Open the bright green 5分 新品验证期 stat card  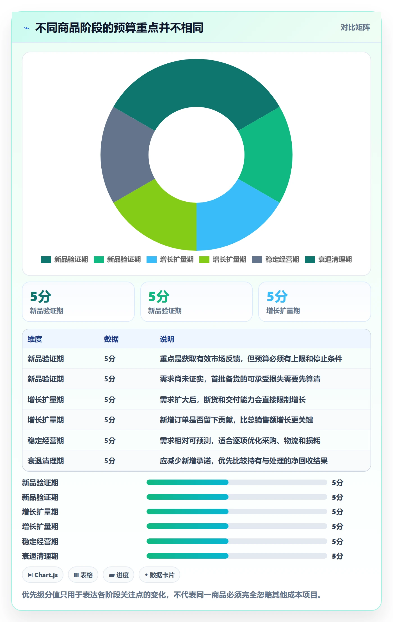[x=196, y=302]
